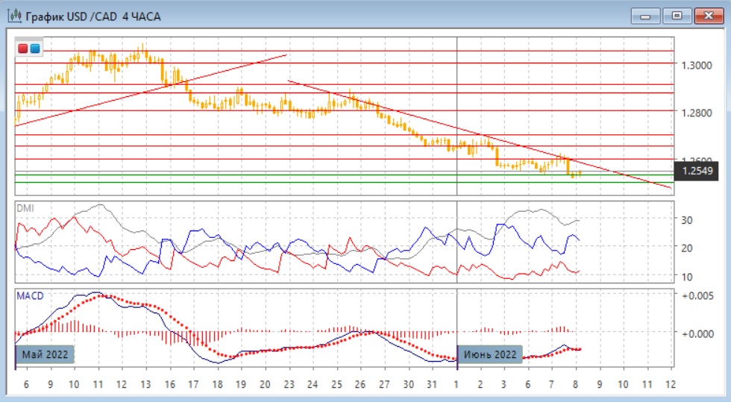731x402 pixels.
Task: Click the MACD scale value +0.005
Action: click(698, 296)
